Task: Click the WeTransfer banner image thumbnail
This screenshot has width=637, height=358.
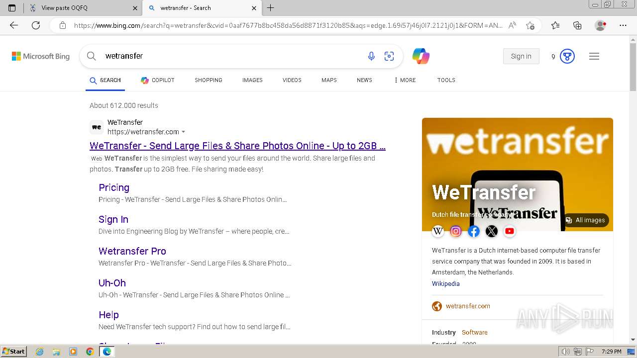Action: point(518,175)
